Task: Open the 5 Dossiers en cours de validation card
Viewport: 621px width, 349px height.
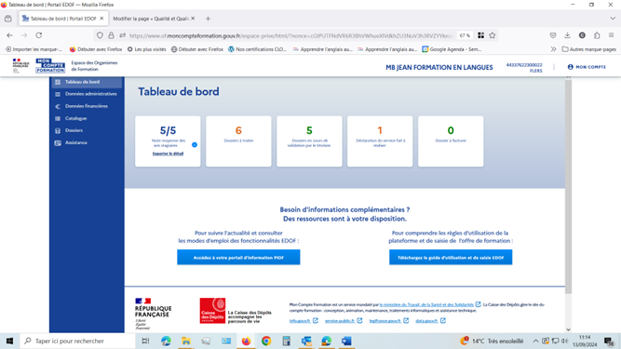Action: click(309, 141)
